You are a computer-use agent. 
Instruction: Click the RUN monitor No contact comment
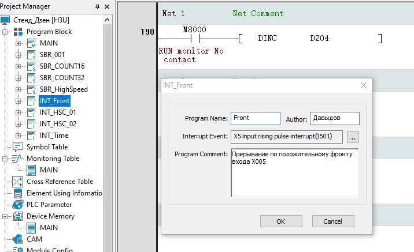click(x=191, y=55)
